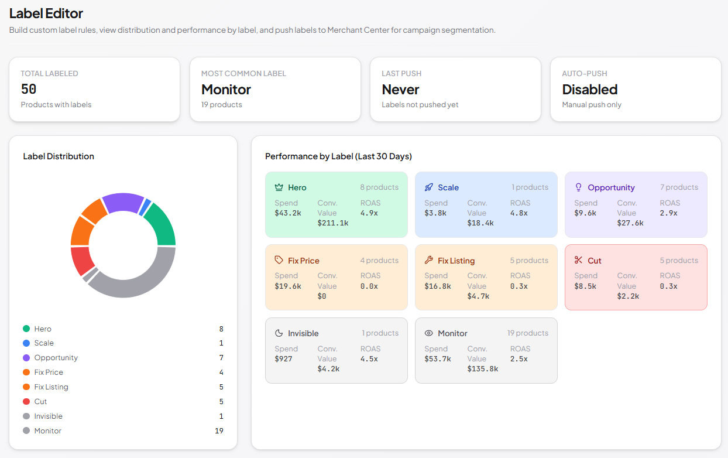The image size is (728, 458).
Task: Open the Auto-Push Disabled card
Action: pos(636,89)
